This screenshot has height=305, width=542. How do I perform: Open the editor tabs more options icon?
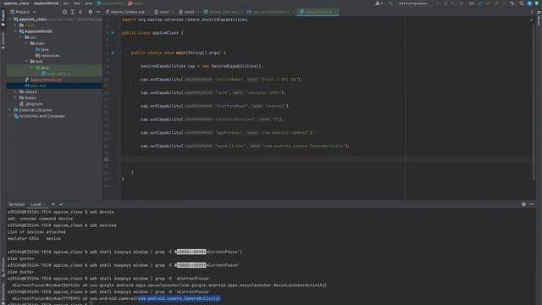click(x=532, y=12)
